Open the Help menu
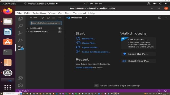 point(92,13)
